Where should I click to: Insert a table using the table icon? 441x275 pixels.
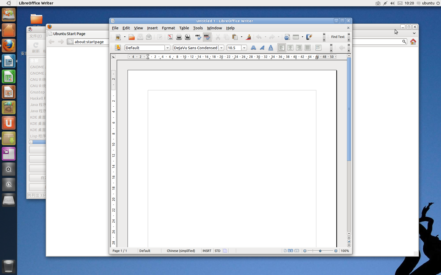tap(296, 37)
